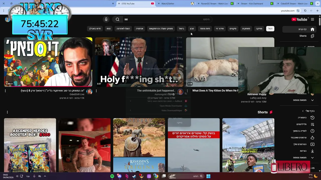Select the בישול filter chip
This screenshot has height=180, width=321.
(x=181, y=29)
